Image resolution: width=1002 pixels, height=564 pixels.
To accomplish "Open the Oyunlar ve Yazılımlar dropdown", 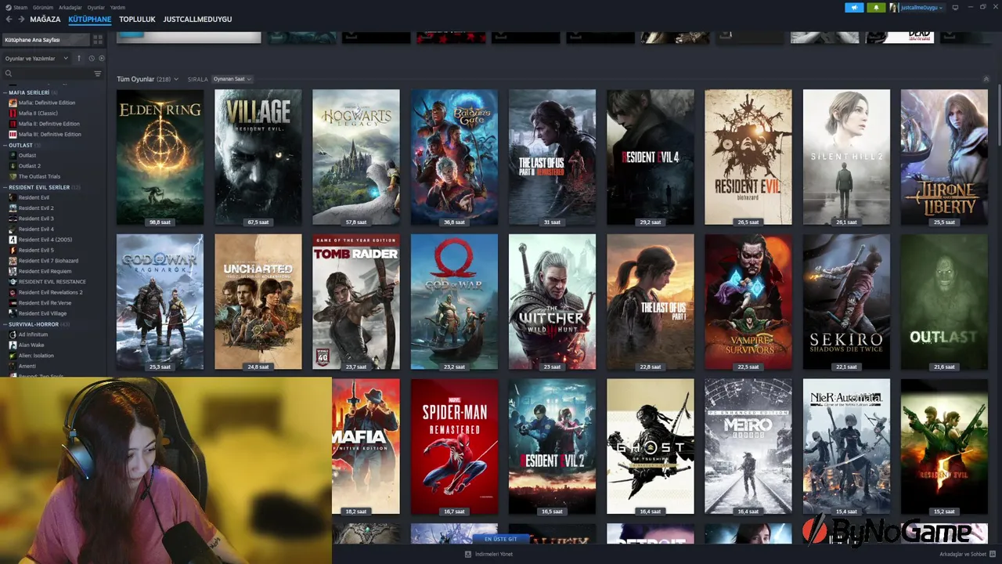I will 37,58.
